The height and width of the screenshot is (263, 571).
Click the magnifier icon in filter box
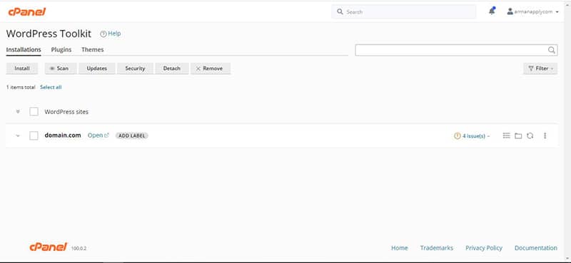552,50
